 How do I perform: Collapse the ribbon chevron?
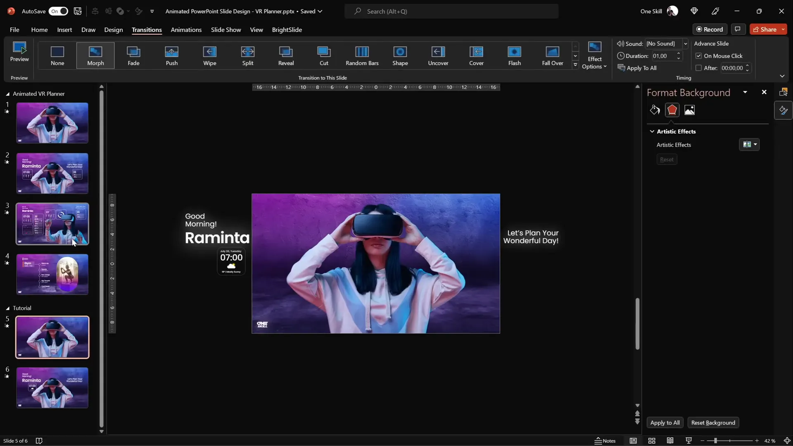tap(782, 76)
